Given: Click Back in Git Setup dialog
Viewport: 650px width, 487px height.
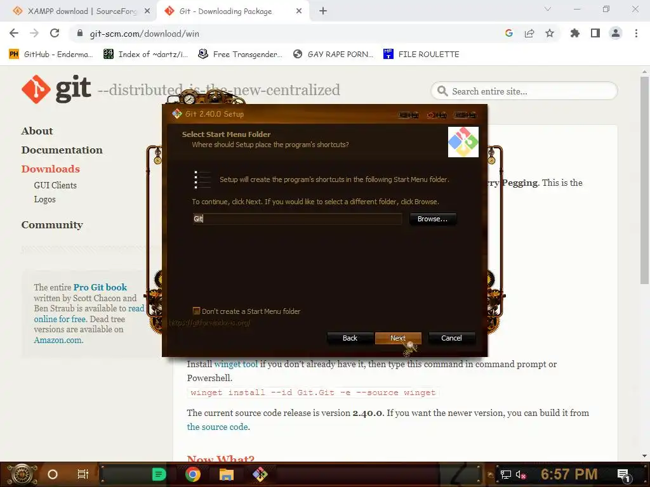Looking at the screenshot, I should tap(350, 338).
